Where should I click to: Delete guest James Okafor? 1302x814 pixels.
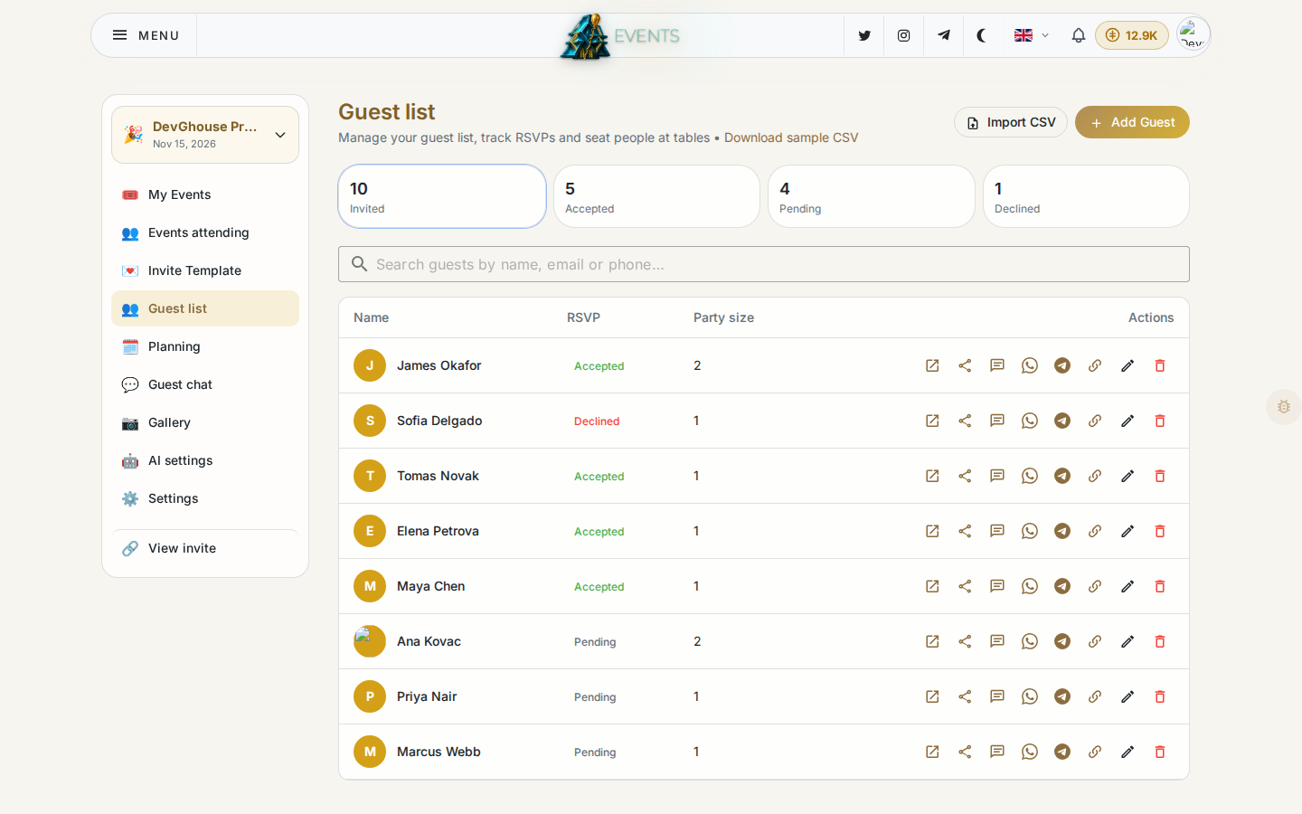(1160, 365)
